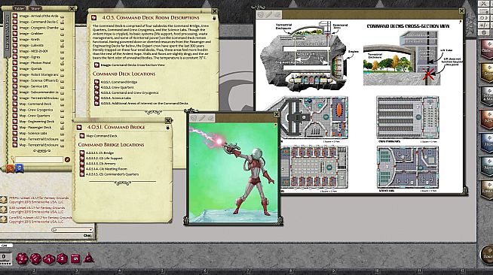Roll the pyramid-shaped d4 die
493x275 pixels.
tap(89, 258)
